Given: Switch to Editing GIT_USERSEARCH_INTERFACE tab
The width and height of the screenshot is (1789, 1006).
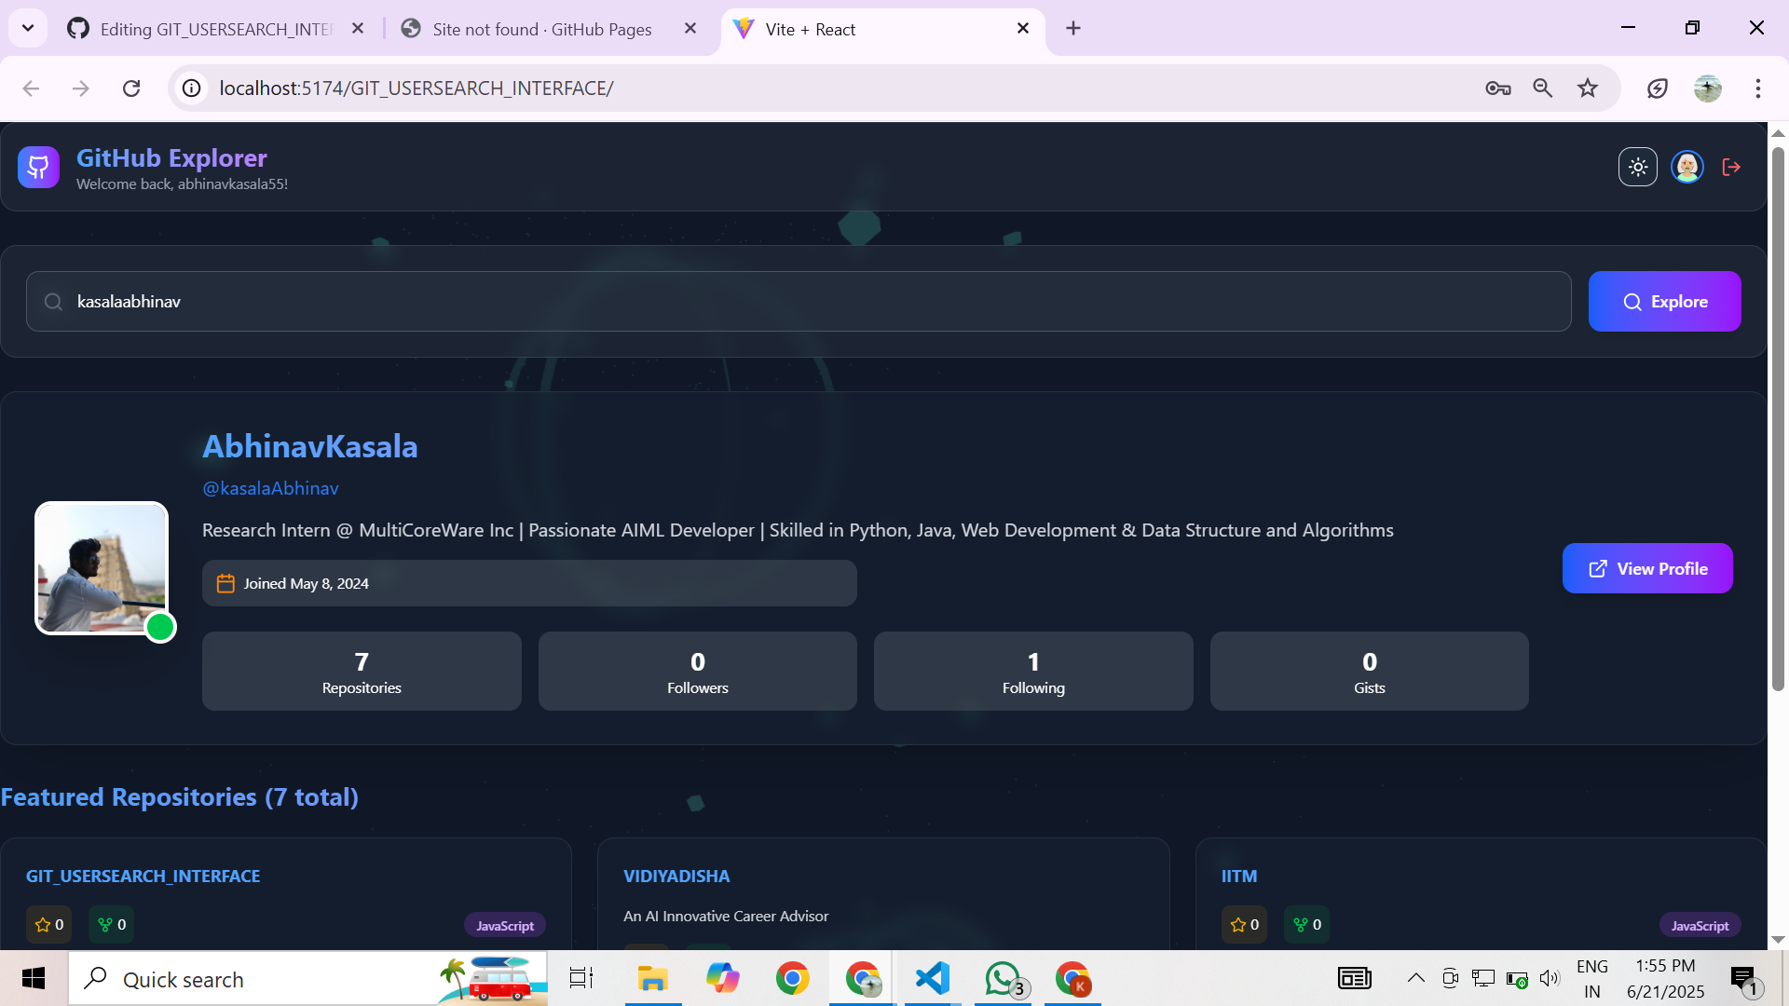Looking at the screenshot, I should [x=215, y=29].
